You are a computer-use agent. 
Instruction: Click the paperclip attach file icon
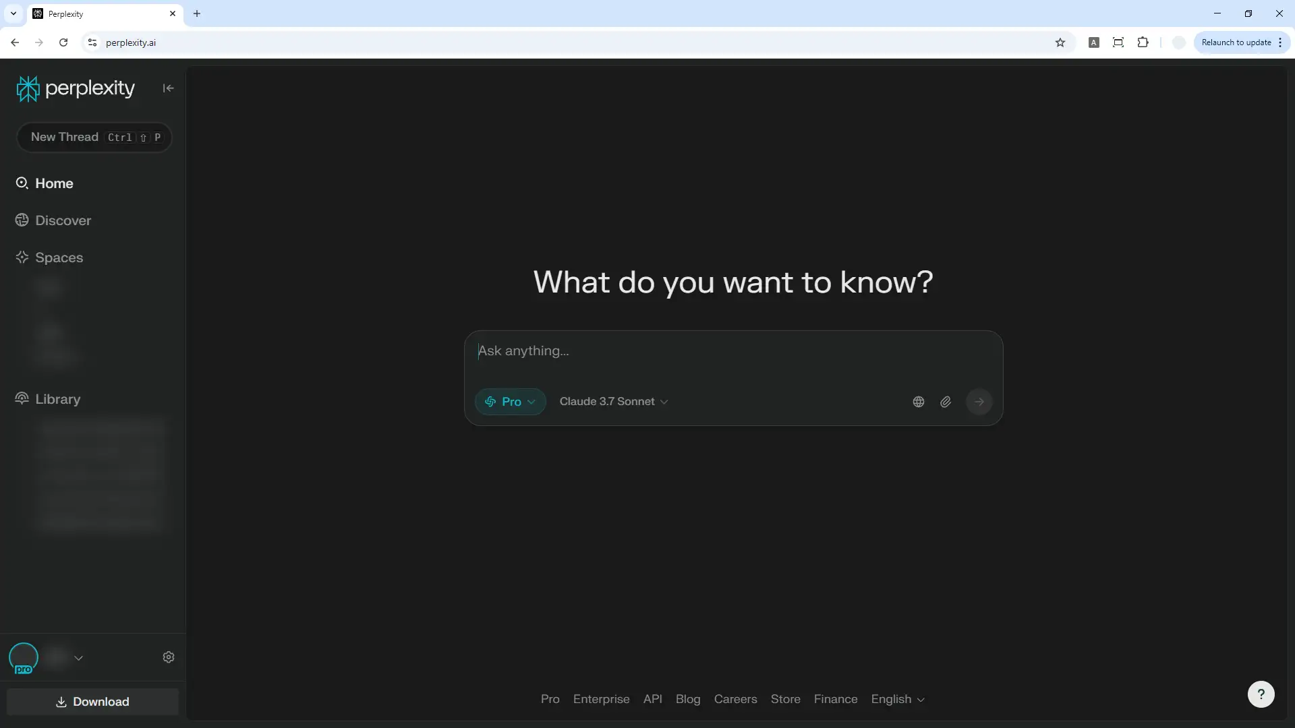(x=946, y=402)
